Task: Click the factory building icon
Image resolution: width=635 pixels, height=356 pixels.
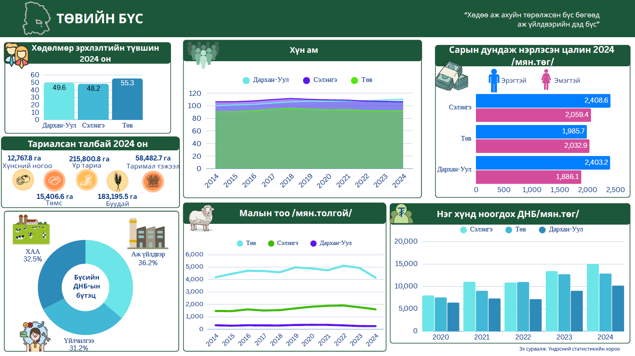Action: 148,234
